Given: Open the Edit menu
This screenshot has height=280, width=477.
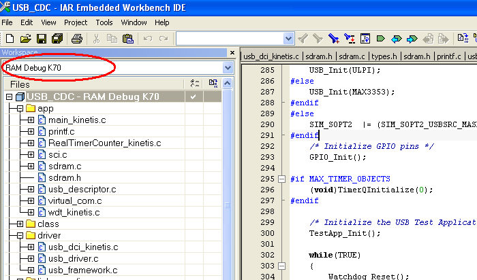Looking at the screenshot, I should [27, 22].
